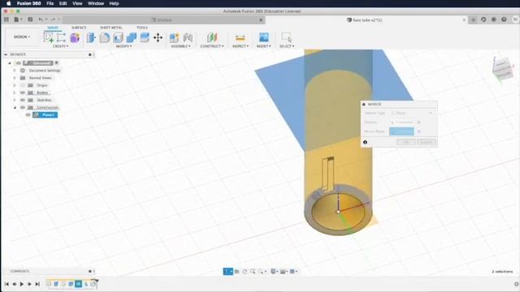Open the Edit menu in menu bar
Image resolution: width=520 pixels, height=292 pixels.
(x=63, y=3)
